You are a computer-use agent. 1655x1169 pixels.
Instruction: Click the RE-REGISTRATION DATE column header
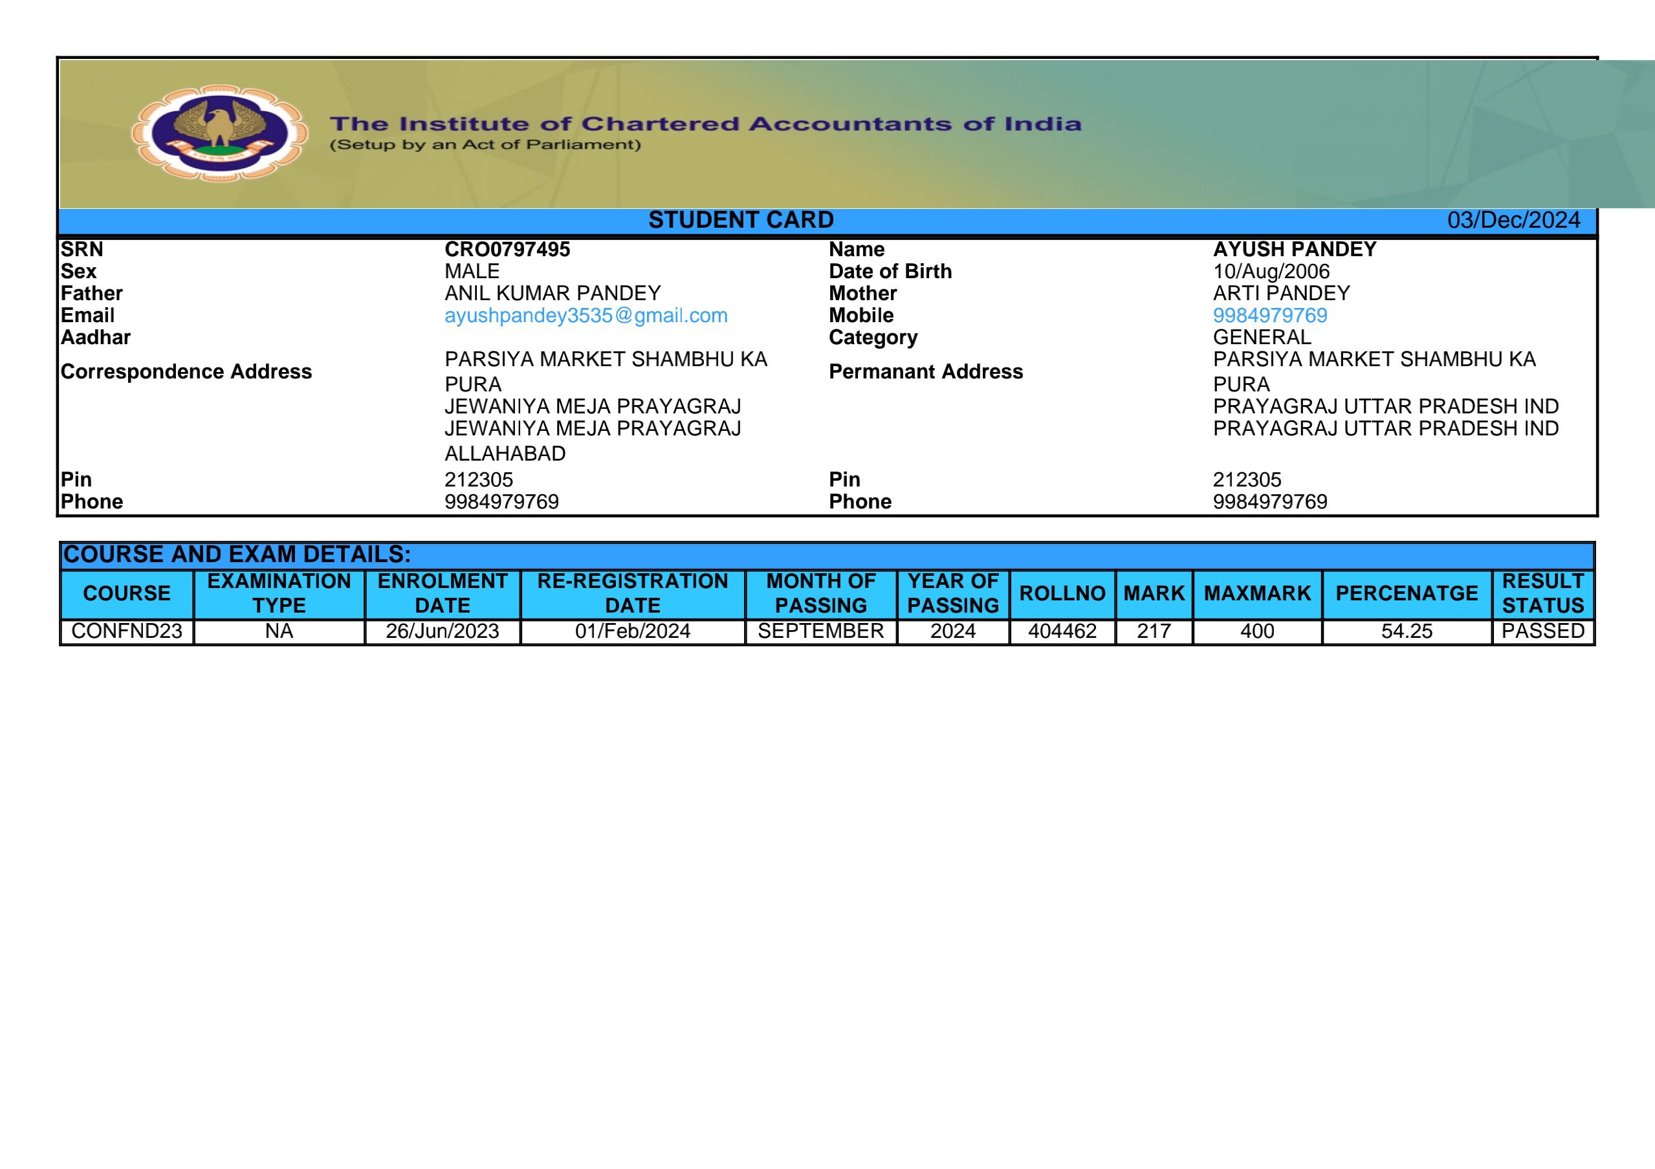coord(632,593)
